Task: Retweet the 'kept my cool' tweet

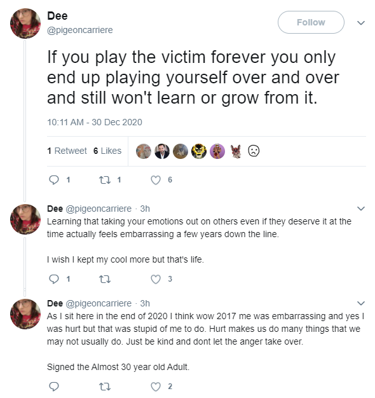Action: pyautogui.click(x=104, y=279)
